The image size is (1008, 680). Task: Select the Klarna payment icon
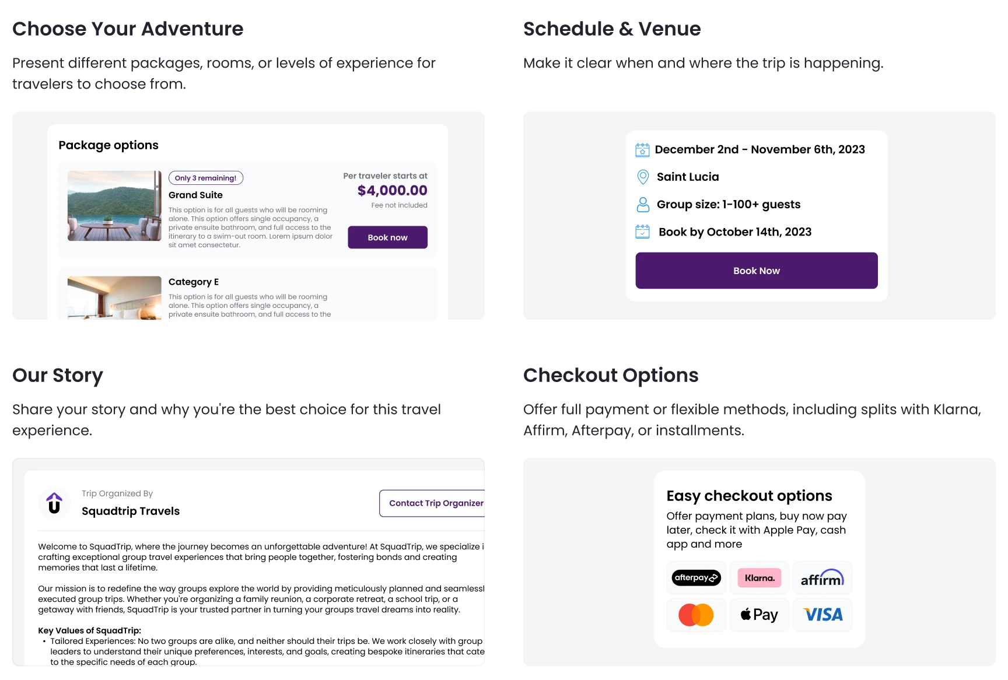pyautogui.click(x=759, y=577)
